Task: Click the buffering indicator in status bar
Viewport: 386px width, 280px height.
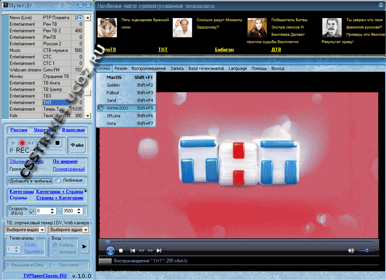Action: pyautogui.click(x=105, y=261)
